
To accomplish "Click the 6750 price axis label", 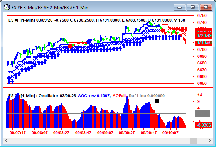I will pyautogui.click(x=202, y=15).
